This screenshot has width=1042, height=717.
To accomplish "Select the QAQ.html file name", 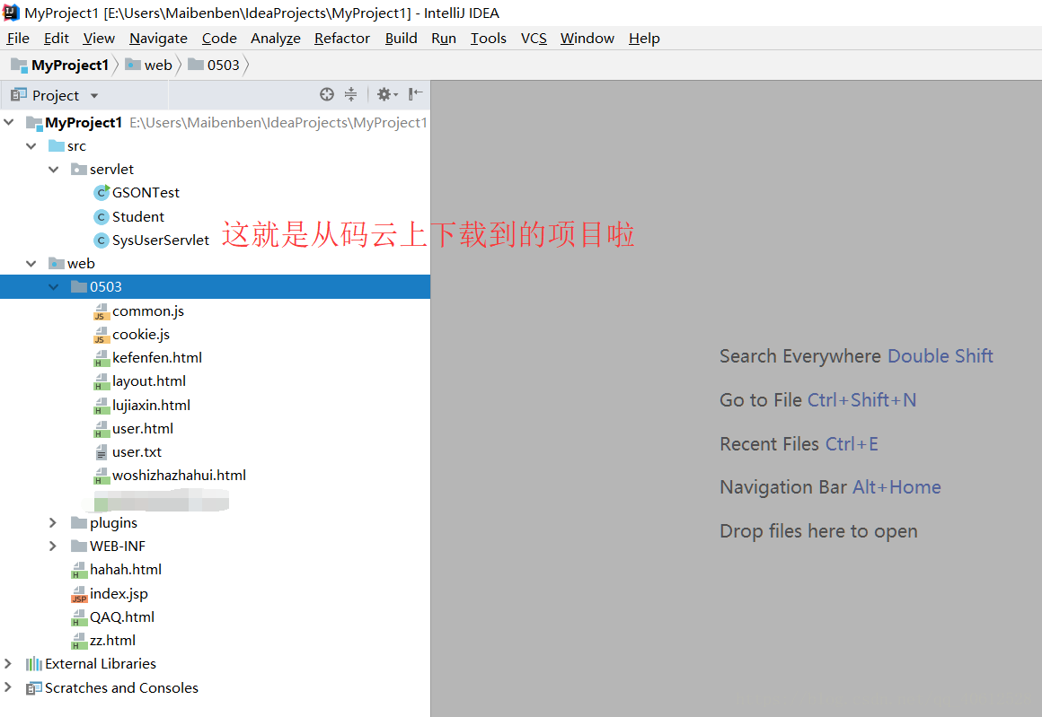I will click(122, 617).
